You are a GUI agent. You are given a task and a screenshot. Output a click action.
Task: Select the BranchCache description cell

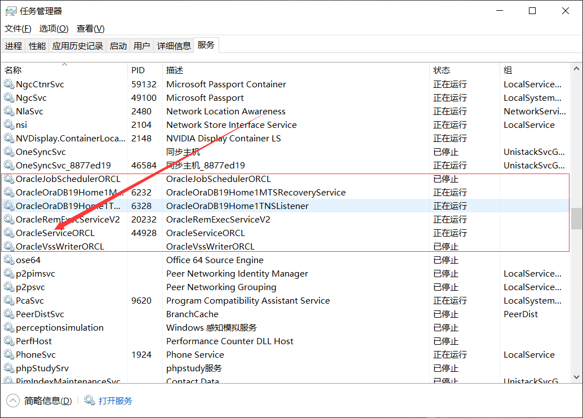(x=192, y=314)
